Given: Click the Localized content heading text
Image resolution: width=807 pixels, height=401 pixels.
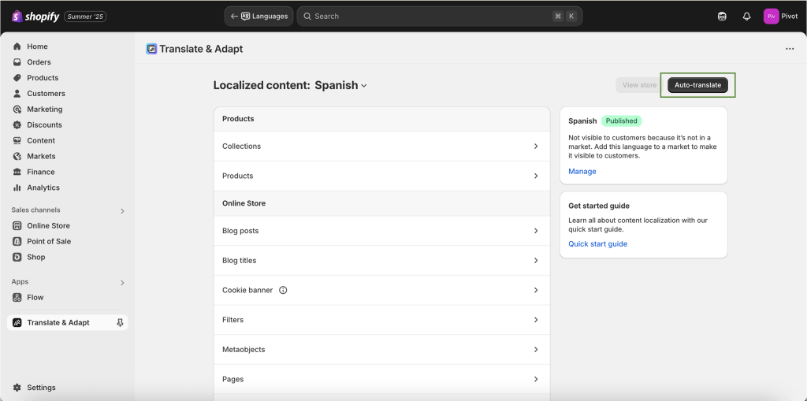Looking at the screenshot, I should 260,85.
